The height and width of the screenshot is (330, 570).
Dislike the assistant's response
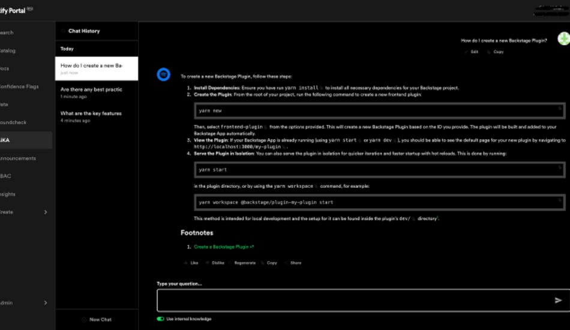[214, 263]
